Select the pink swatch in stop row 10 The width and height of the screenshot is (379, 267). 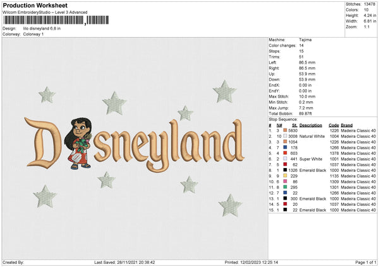[286, 181]
